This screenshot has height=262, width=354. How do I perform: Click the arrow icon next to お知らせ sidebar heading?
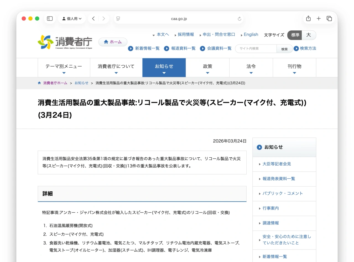[x=259, y=147]
